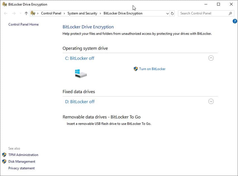Expand the chevron before Control Panel breadcrumb

[x=38, y=13]
